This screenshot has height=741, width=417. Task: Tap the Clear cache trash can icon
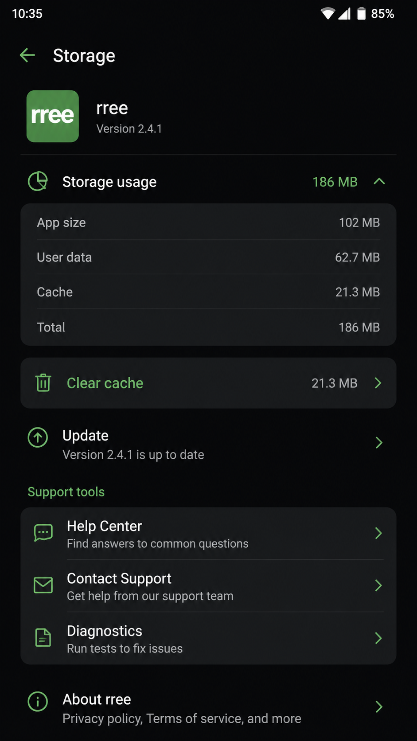click(43, 382)
